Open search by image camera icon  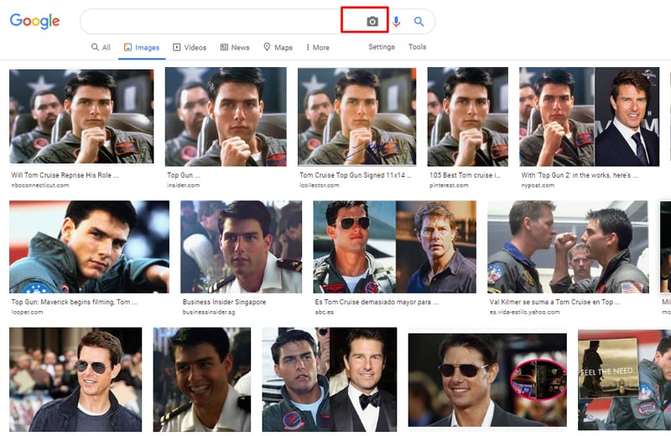372,22
